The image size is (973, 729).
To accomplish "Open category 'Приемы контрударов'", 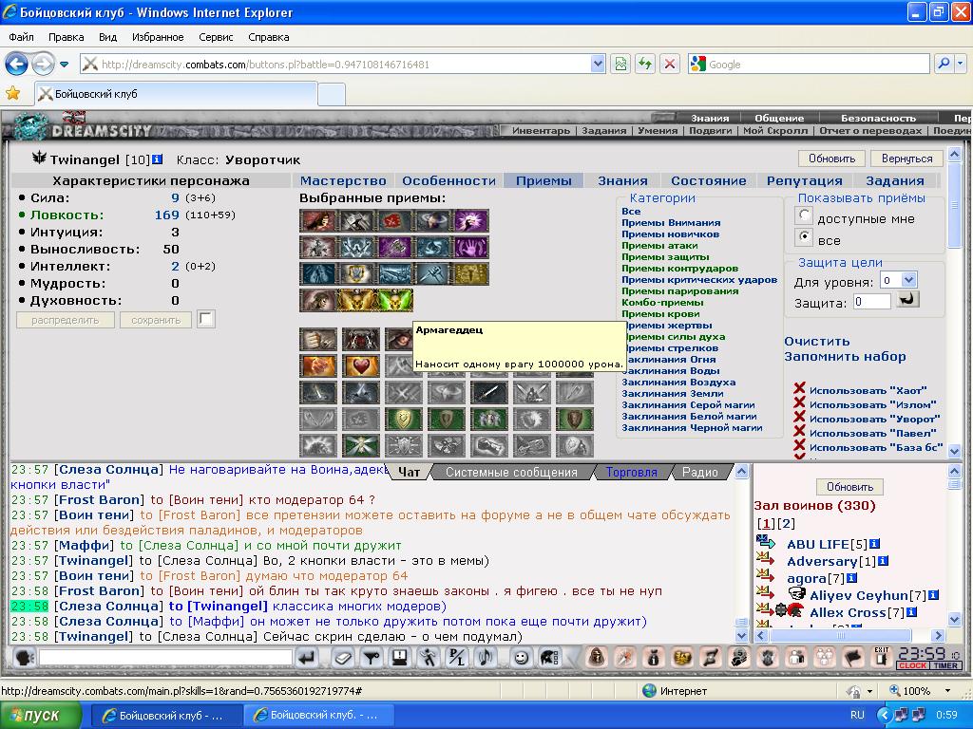I will (x=679, y=268).
